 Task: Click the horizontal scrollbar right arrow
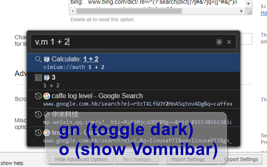241,11
